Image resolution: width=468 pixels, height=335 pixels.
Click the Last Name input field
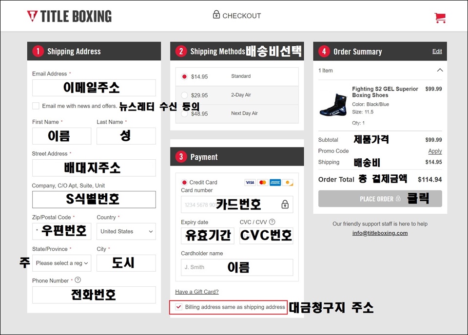click(126, 136)
